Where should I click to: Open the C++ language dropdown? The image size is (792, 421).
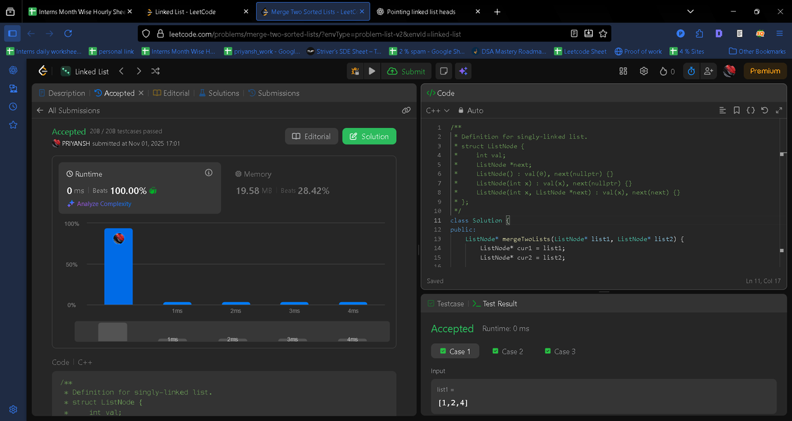[x=437, y=110]
